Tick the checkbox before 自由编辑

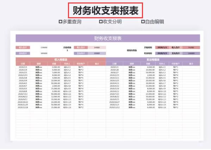pos(143,21)
